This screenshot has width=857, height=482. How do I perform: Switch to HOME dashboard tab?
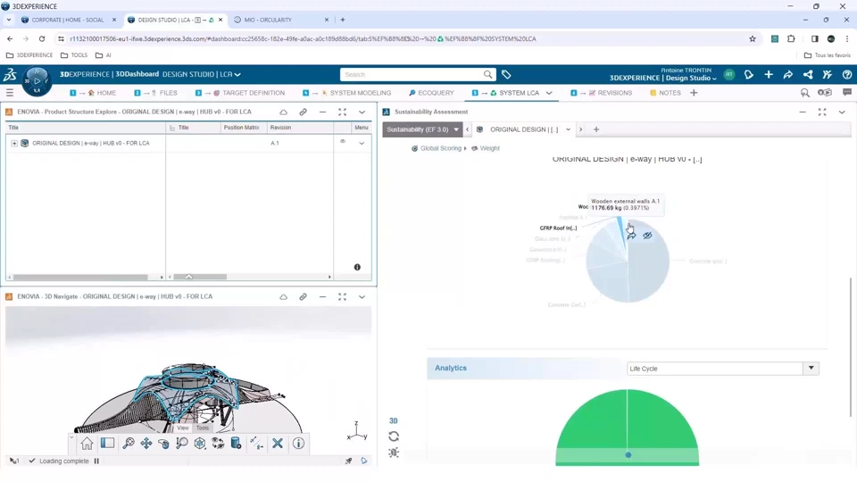pos(93,93)
